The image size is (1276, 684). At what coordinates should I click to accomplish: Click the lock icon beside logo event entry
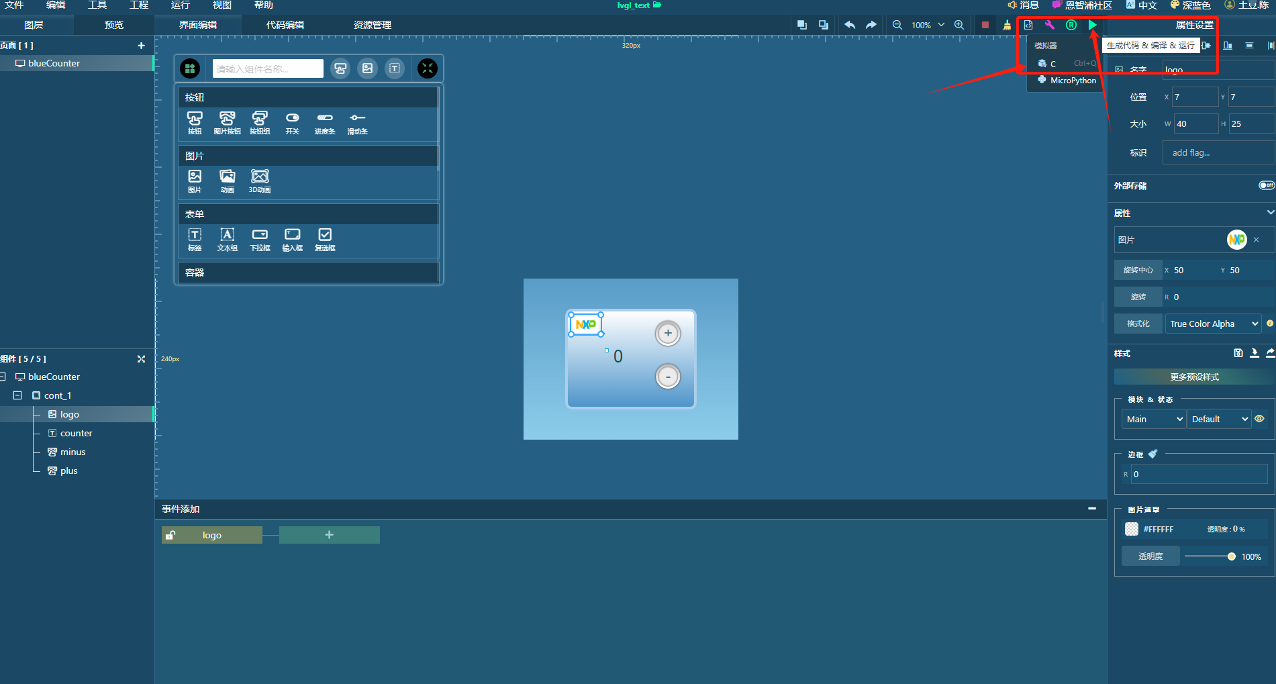click(x=170, y=534)
